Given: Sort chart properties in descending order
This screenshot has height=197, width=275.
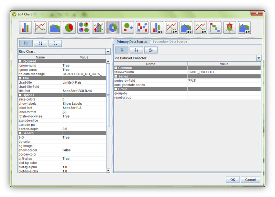Looking at the screenshot, I should tap(55, 44).
